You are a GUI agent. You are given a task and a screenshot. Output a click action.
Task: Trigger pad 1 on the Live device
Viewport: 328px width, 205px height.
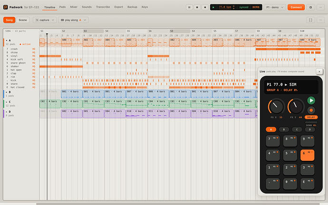point(273,169)
